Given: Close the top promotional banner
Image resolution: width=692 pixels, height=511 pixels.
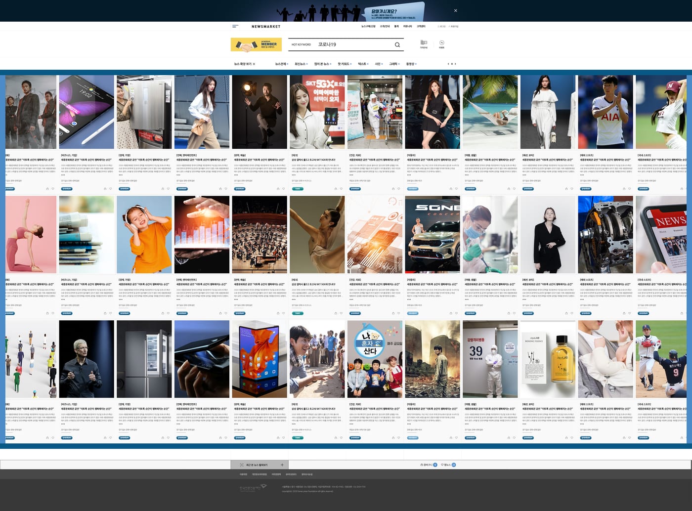Looking at the screenshot, I should point(456,10).
